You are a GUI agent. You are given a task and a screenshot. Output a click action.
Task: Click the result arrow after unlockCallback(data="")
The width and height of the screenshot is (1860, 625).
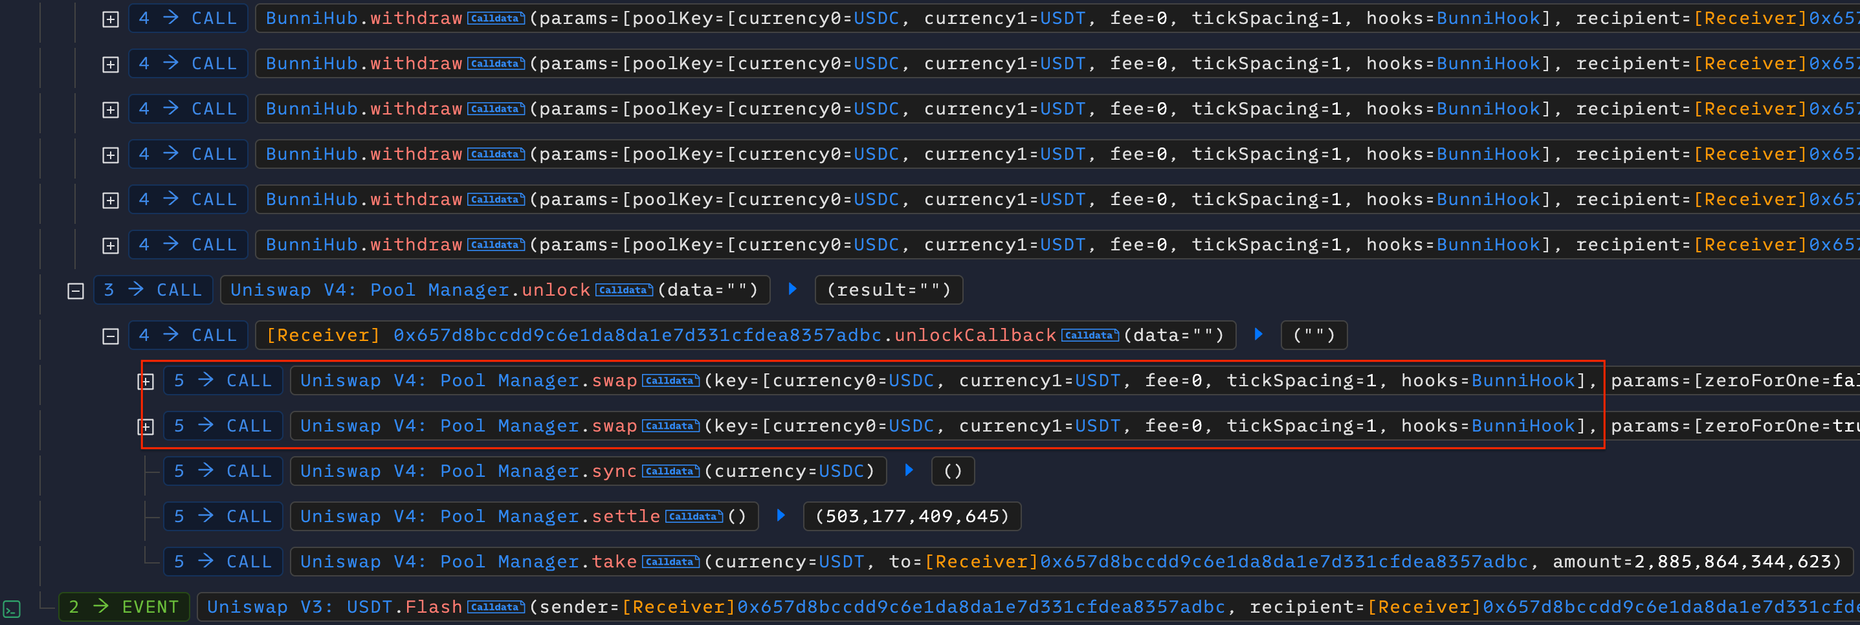coord(1259,334)
